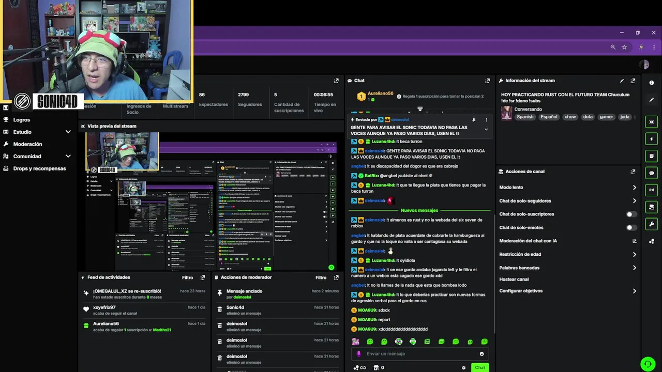Open Drops y recompensas in the sidebar
Screen dimensions: 662x372
(x=39, y=168)
